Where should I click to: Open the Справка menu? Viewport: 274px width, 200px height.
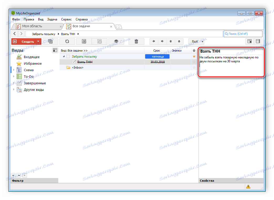(82, 19)
